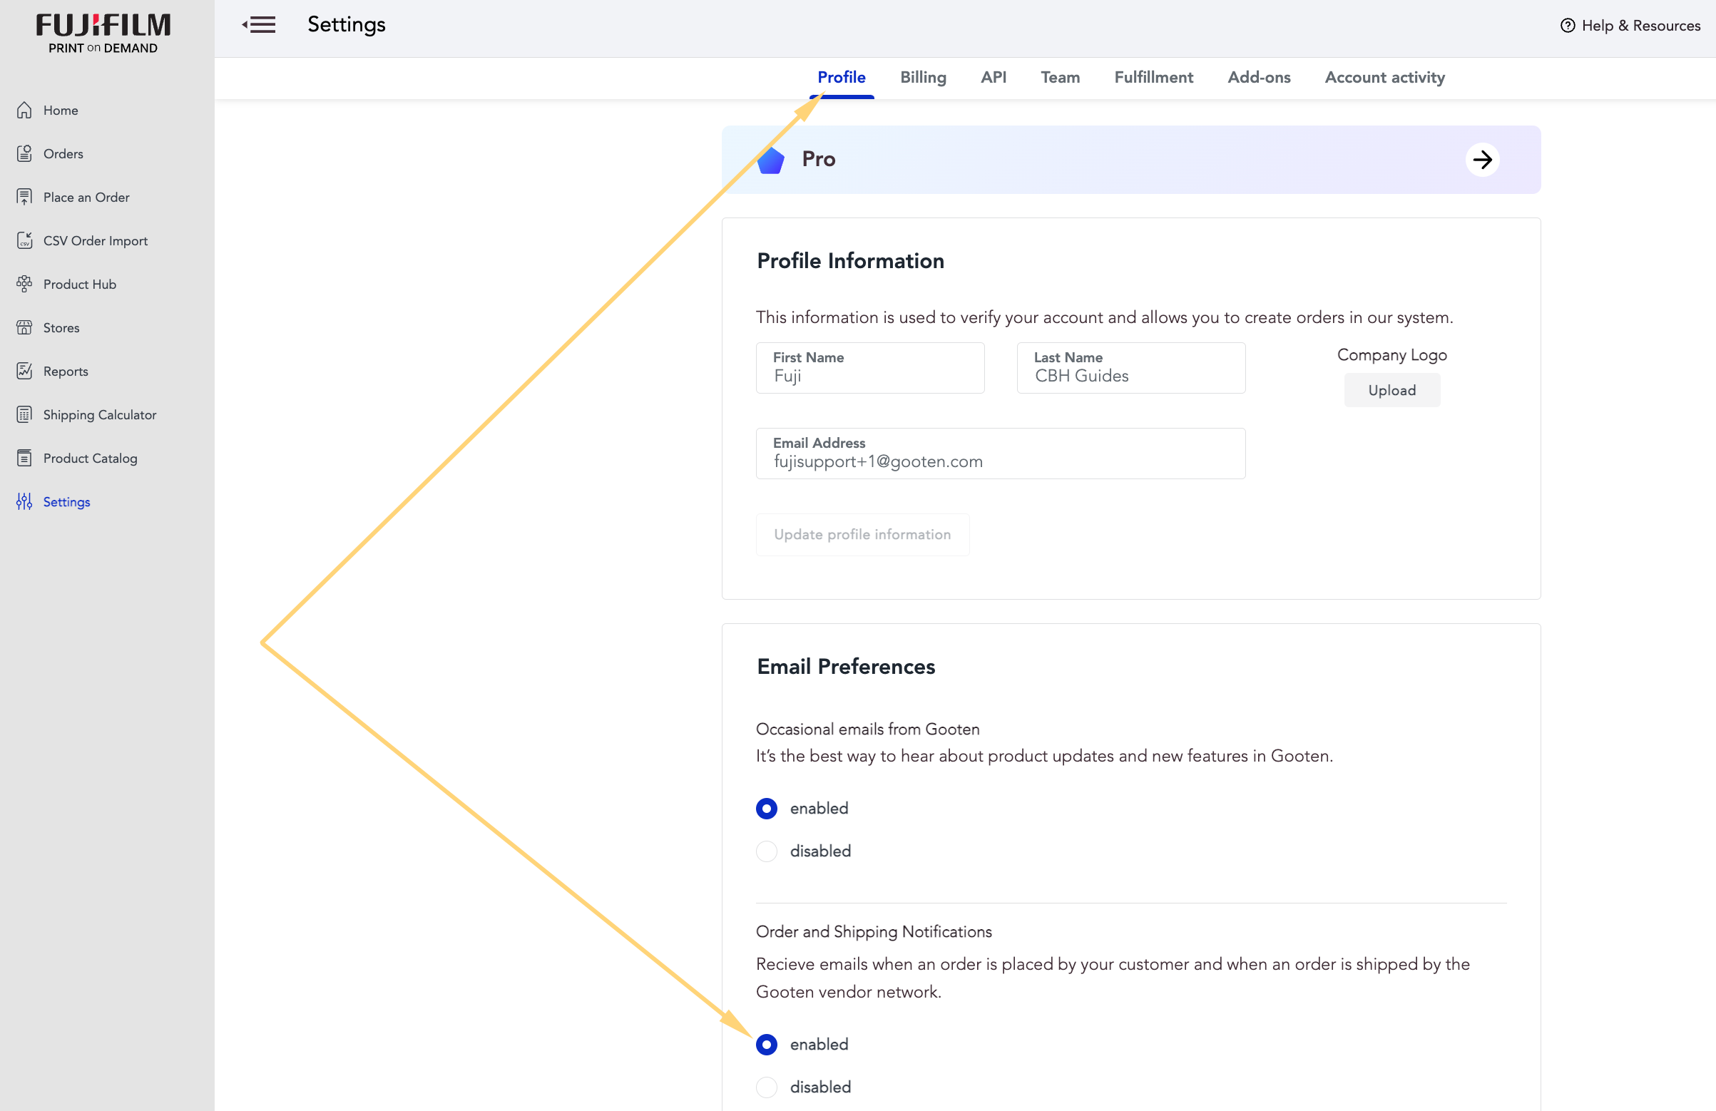1716x1111 pixels.
Task: Focus the Email Address input field
Action: (x=1000, y=454)
